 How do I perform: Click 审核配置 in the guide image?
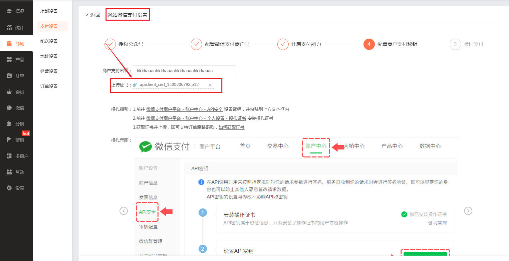tap(148, 227)
